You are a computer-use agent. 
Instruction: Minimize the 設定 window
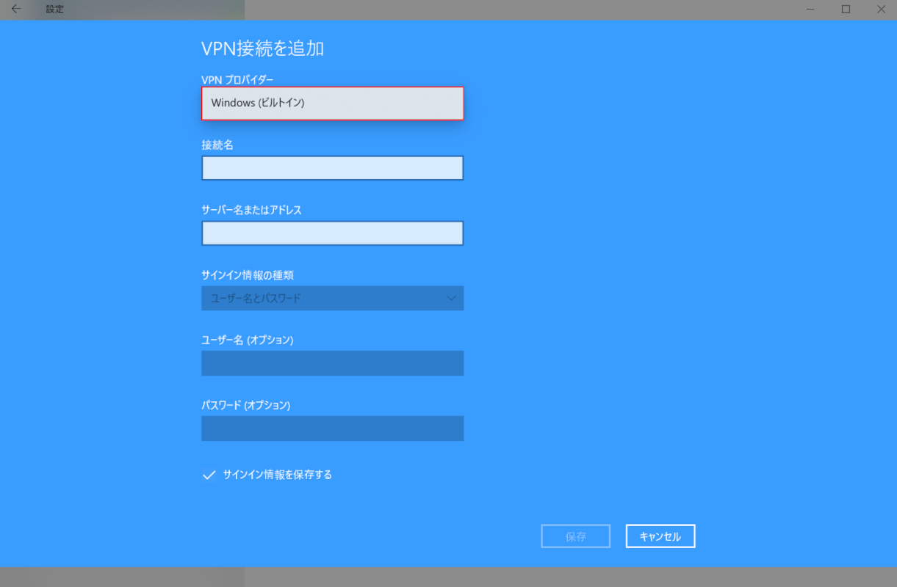[x=810, y=10]
